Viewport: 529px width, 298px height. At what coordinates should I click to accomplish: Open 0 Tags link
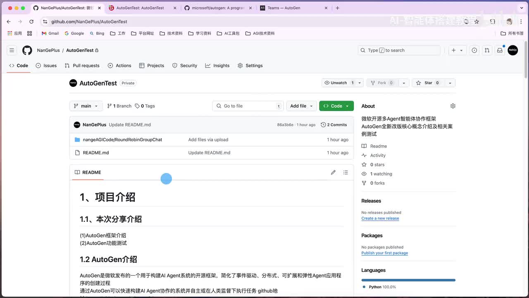(x=145, y=106)
